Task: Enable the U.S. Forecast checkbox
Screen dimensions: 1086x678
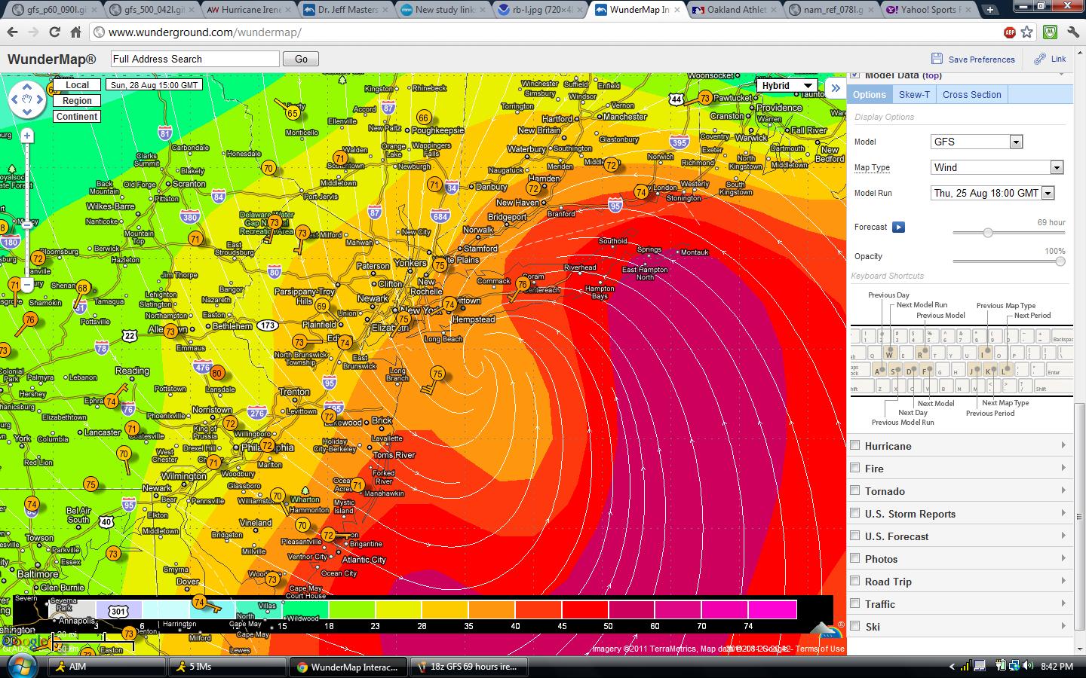Action: (x=854, y=536)
